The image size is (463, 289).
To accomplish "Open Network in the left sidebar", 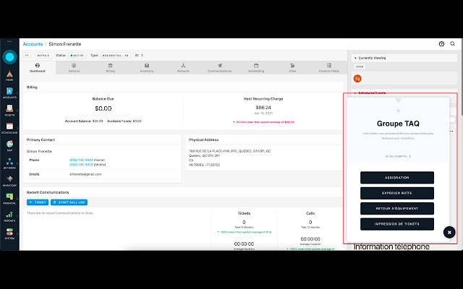I will pos(9,164).
